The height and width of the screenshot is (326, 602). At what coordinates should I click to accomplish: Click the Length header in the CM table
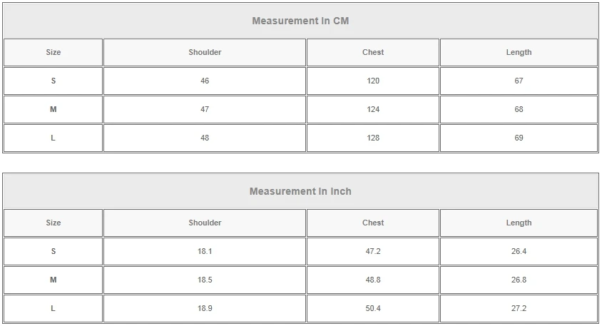click(519, 52)
